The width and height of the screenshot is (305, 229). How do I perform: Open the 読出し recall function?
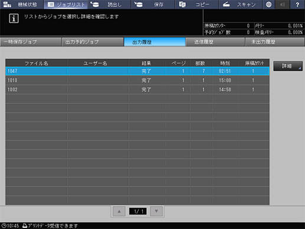[x=109, y=5]
